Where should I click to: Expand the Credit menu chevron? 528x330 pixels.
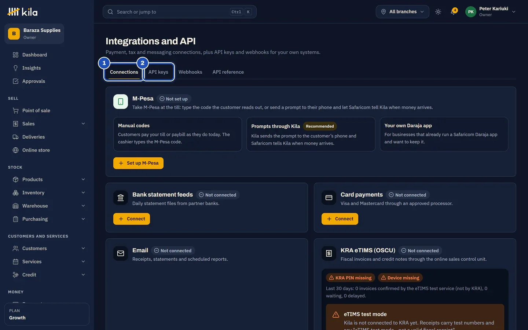(x=83, y=275)
